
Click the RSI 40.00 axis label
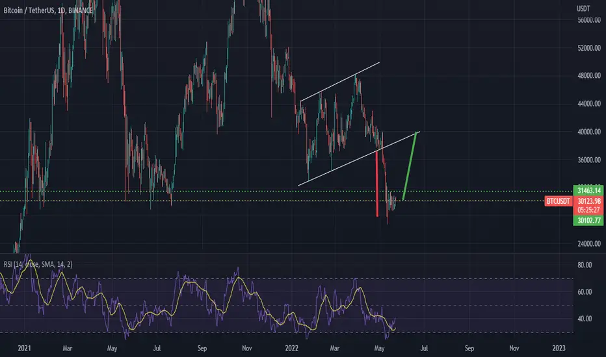[x=585, y=319]
